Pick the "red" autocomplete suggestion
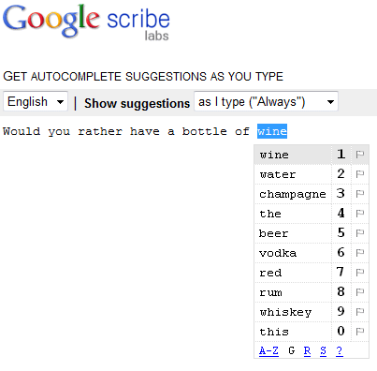This screenshot has height=371, width=377. tap(293, 273)
